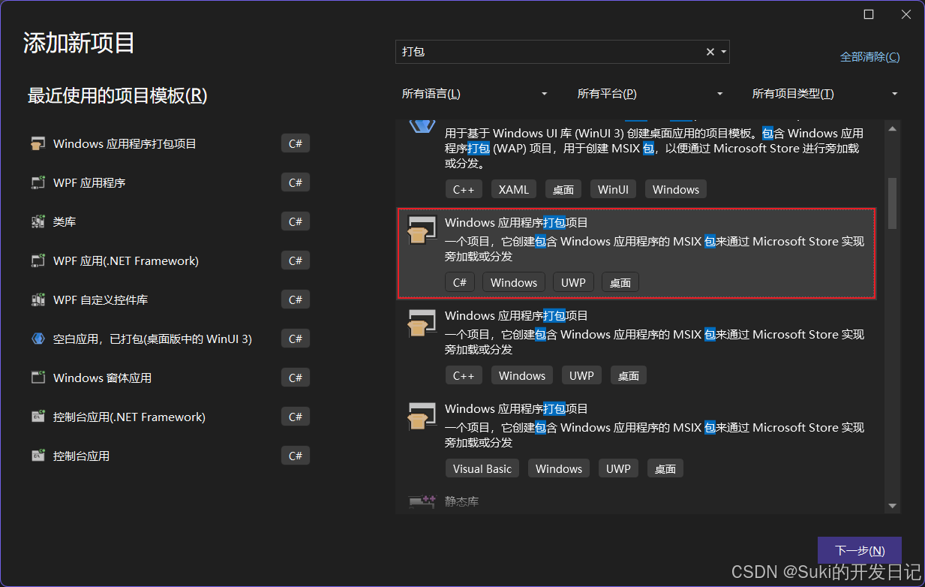Click the 桌面 tag on Visual Basic packaging project
Viewport: 925px width, 587px height.
[x=665, y=468]
